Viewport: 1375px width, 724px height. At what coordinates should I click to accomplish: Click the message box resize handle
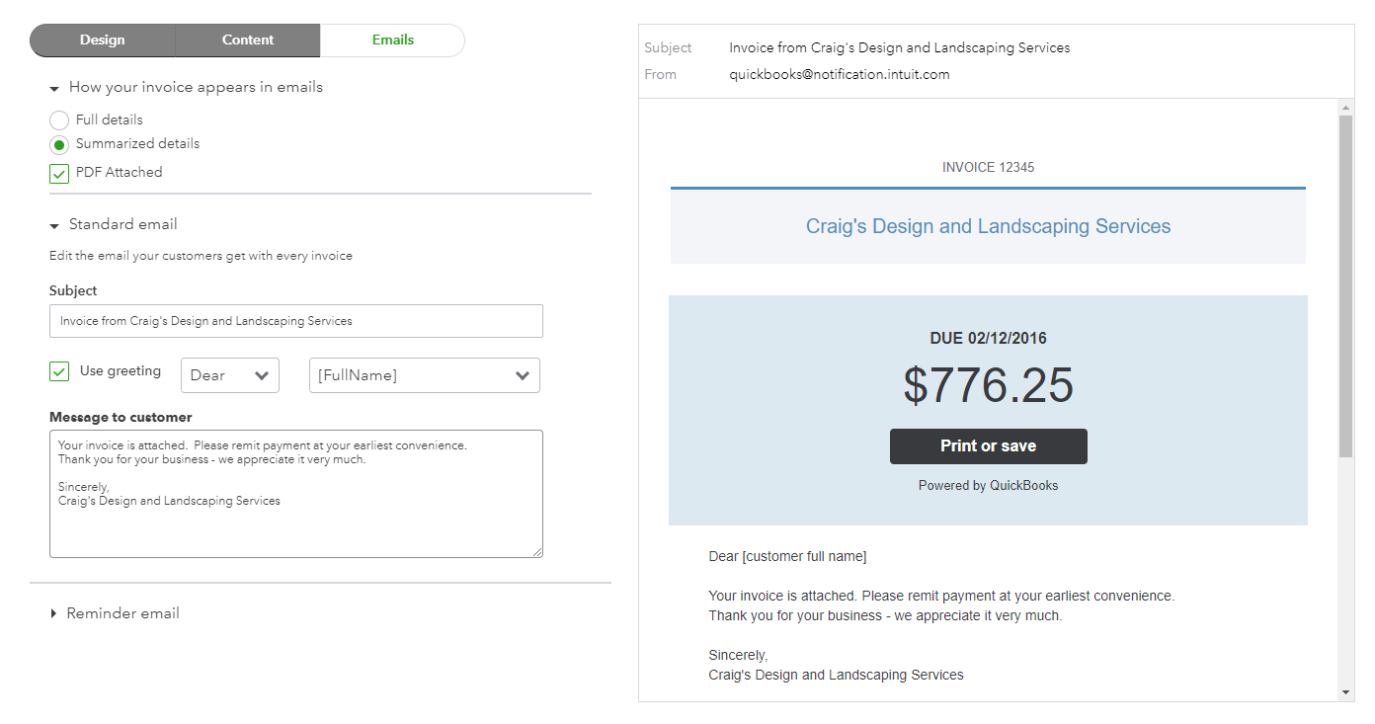pos(537,552)
